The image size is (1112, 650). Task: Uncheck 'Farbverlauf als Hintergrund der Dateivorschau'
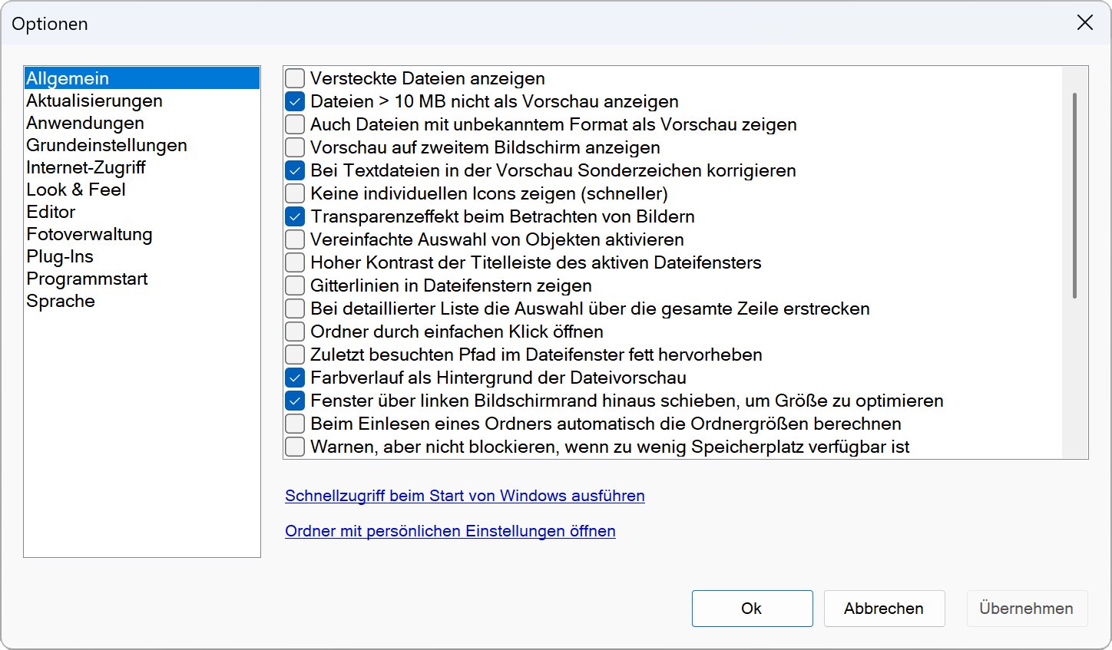(295, 378)
